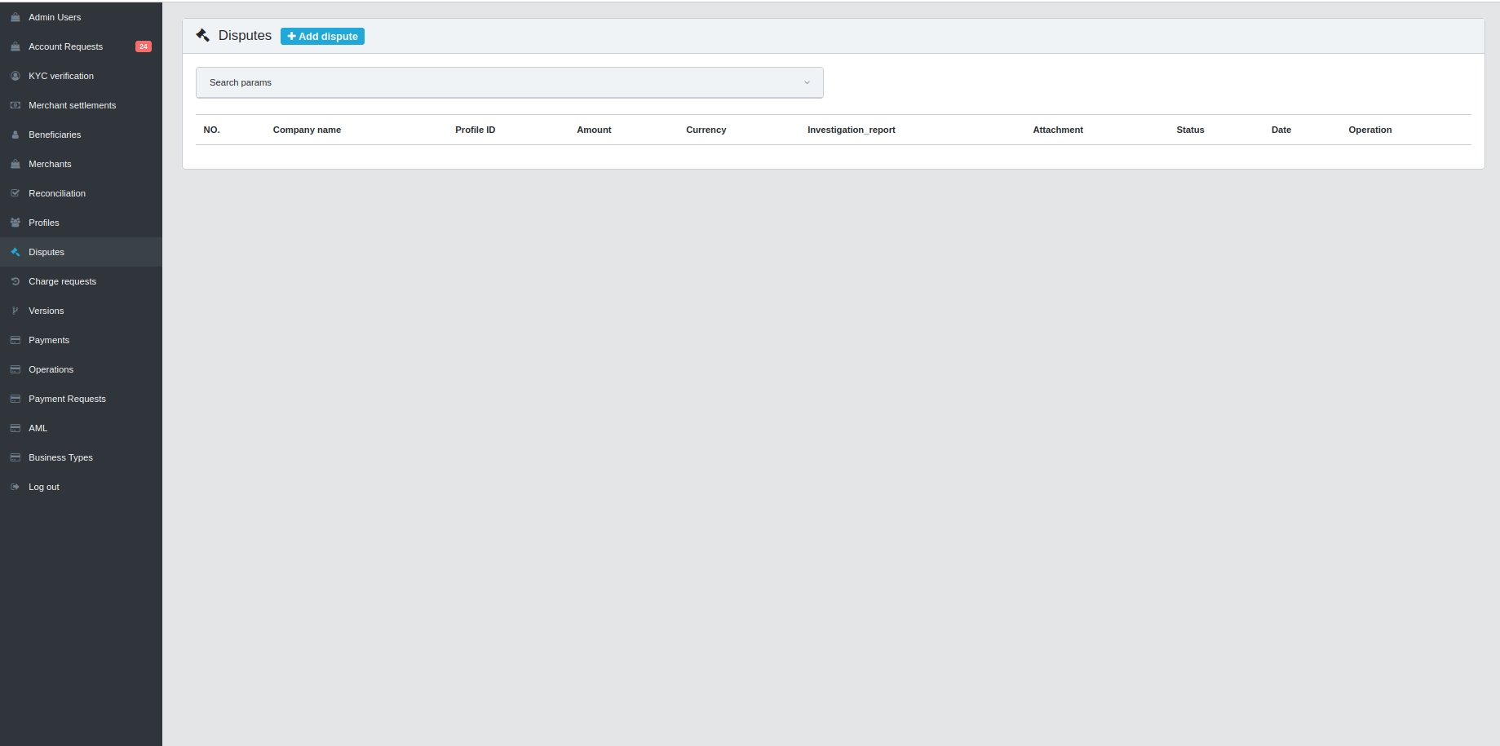
Task: Click the Payments card icon
Action: click(x=15, y=340)
